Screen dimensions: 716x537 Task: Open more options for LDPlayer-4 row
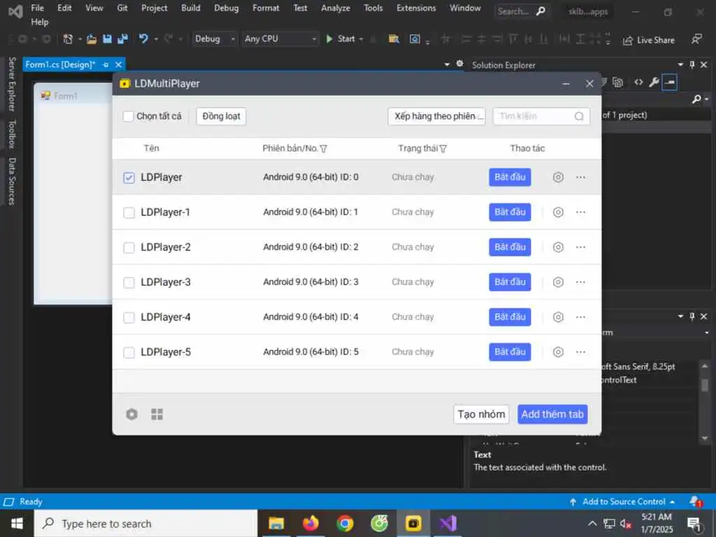click(x=580, y=317)
